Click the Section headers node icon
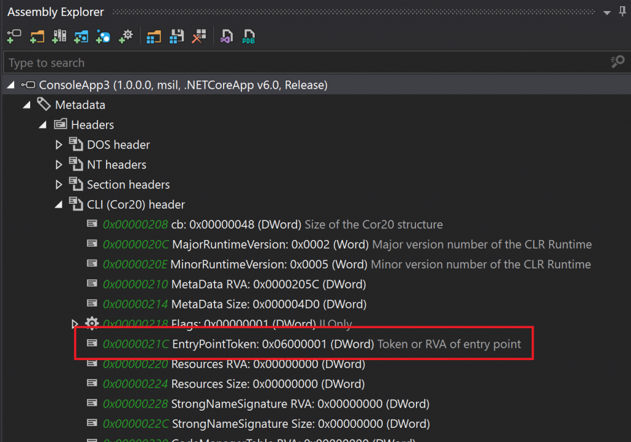 (76, 184)
